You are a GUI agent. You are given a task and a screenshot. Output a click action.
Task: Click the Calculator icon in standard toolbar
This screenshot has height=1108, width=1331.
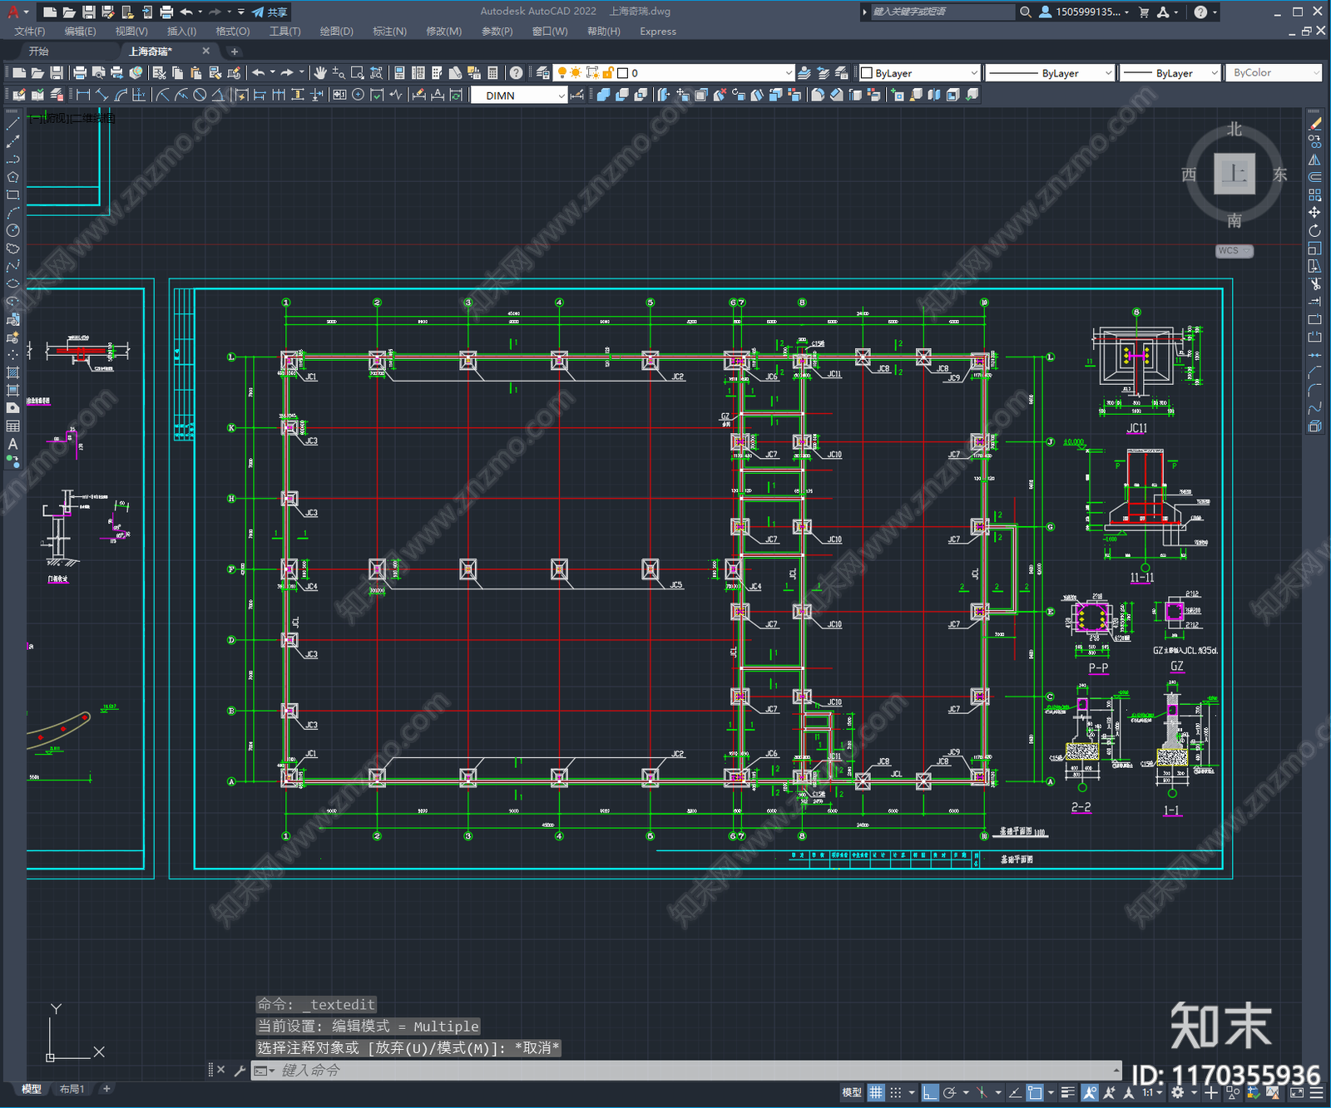492,73
